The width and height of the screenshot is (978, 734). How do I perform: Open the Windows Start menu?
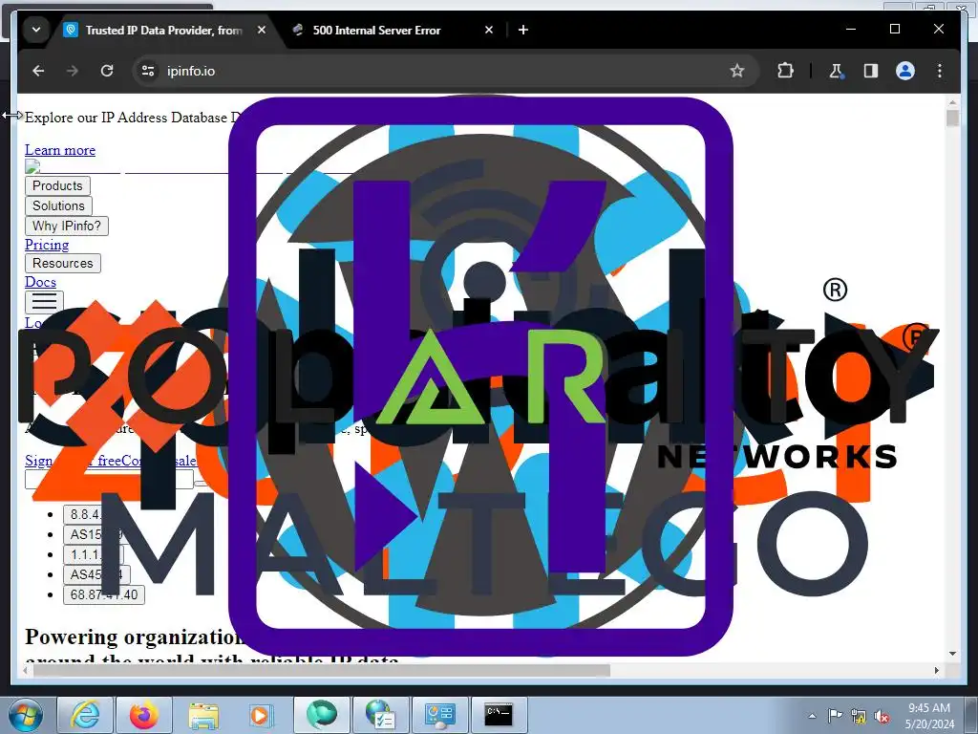25,715
